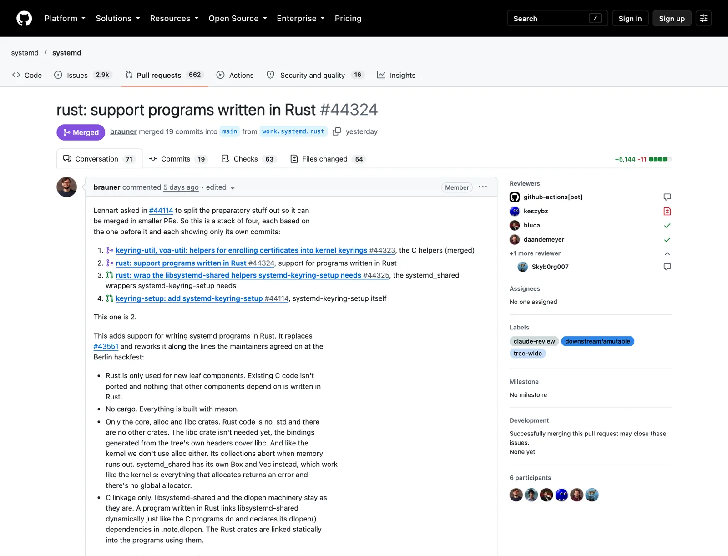The image size is (728, 556).
Task: Open the Pricing link
Action: [348, 18]
